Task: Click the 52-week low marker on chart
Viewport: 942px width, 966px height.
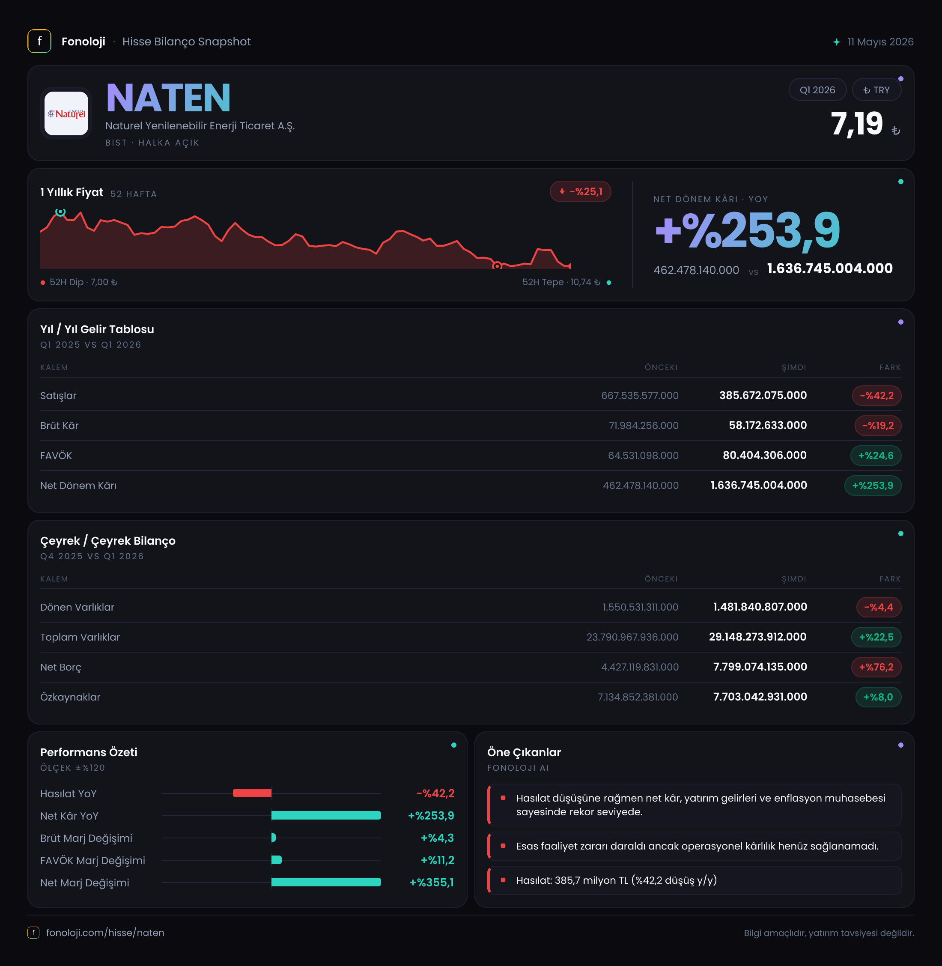Action: [x=497, y=266]
